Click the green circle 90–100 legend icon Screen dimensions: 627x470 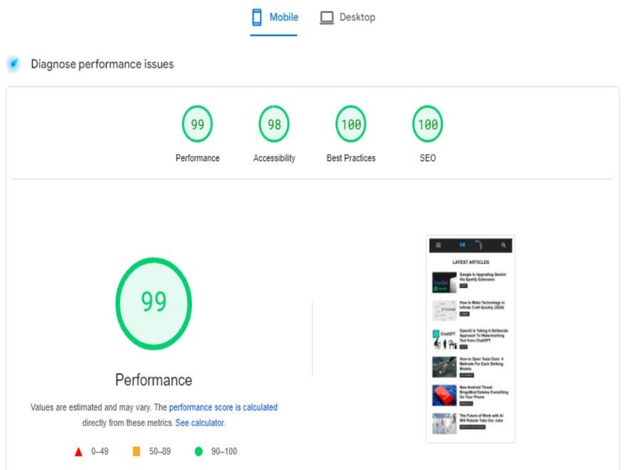coord(198,451)
